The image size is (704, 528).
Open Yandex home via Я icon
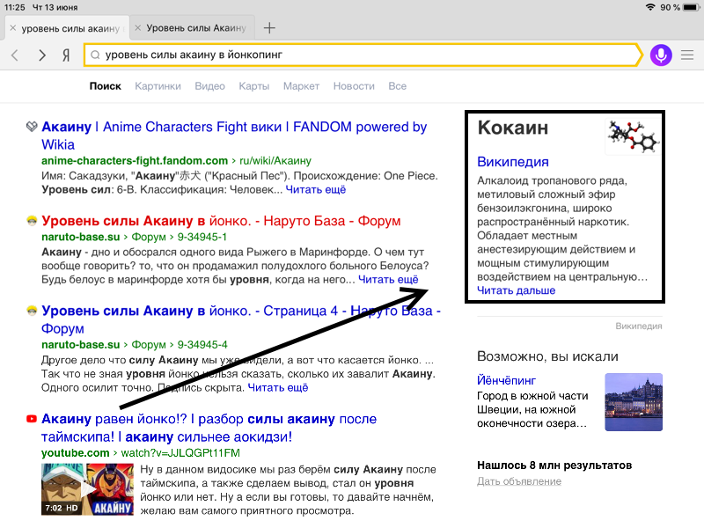click(65, 55)
